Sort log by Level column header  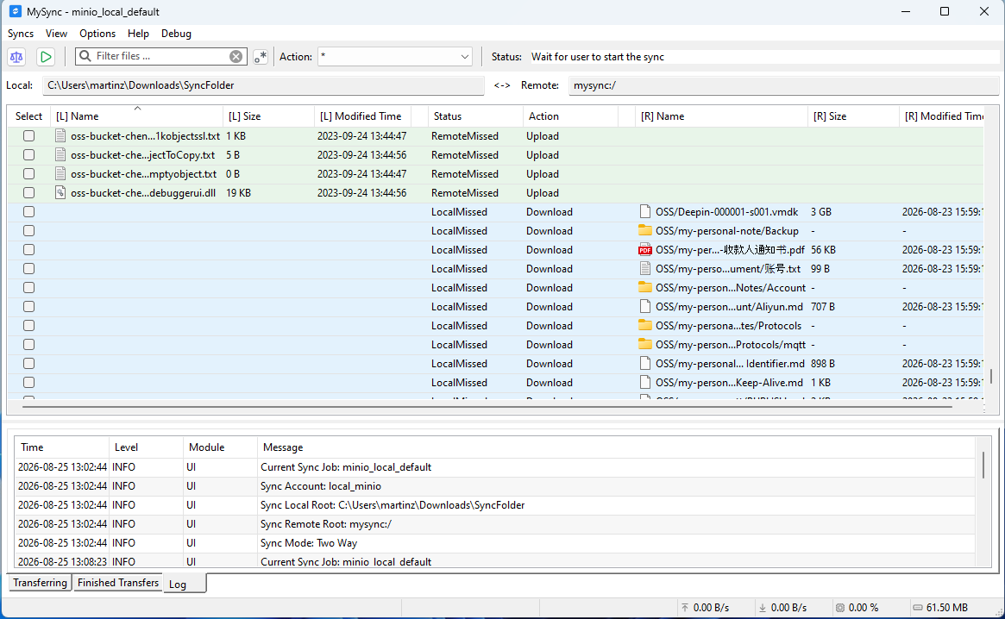pyautogui.click(x=146, y=447)
